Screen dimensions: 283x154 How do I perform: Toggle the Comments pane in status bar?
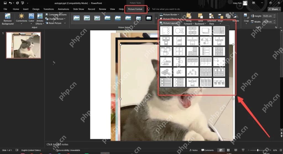point(208,150)
